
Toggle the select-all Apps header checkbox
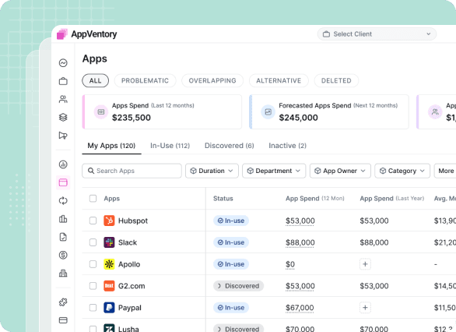pyautogui.click(x=93, y=198)
